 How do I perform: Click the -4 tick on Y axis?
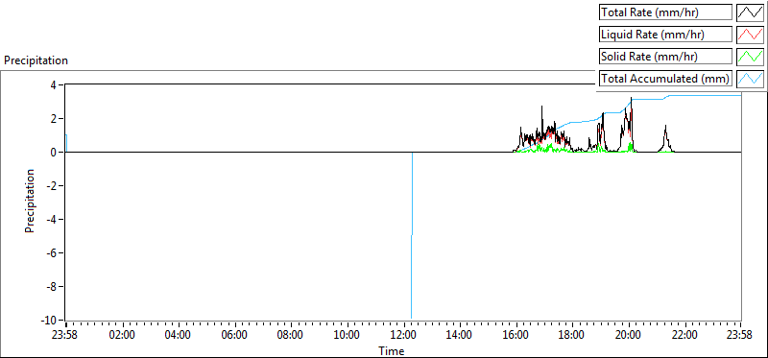[53, 220]
